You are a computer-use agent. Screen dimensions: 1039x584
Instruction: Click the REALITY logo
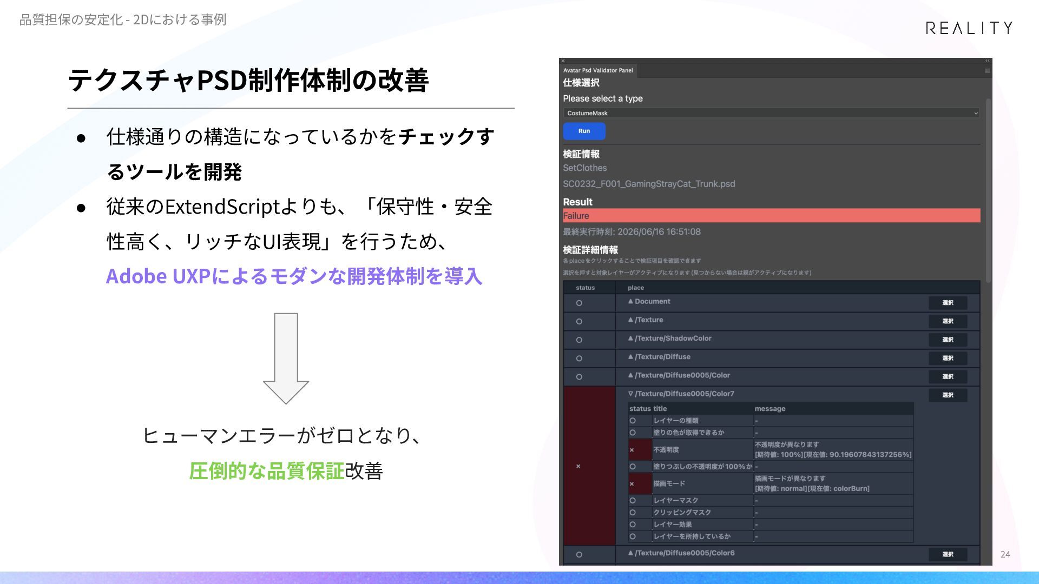pyautogui.click(x=969, y=28)
